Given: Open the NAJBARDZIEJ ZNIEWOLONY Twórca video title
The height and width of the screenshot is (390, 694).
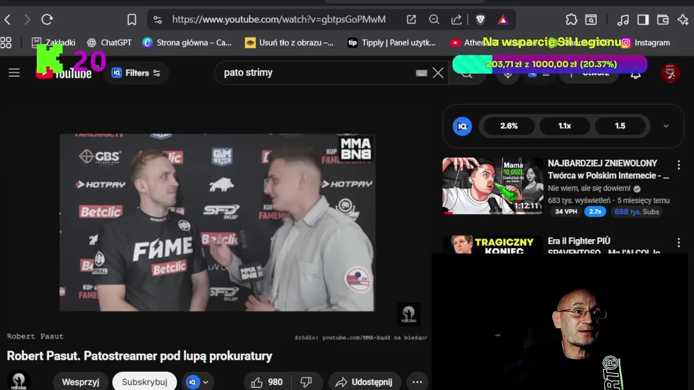Looking at the screenshot, I should click(608, 169).
